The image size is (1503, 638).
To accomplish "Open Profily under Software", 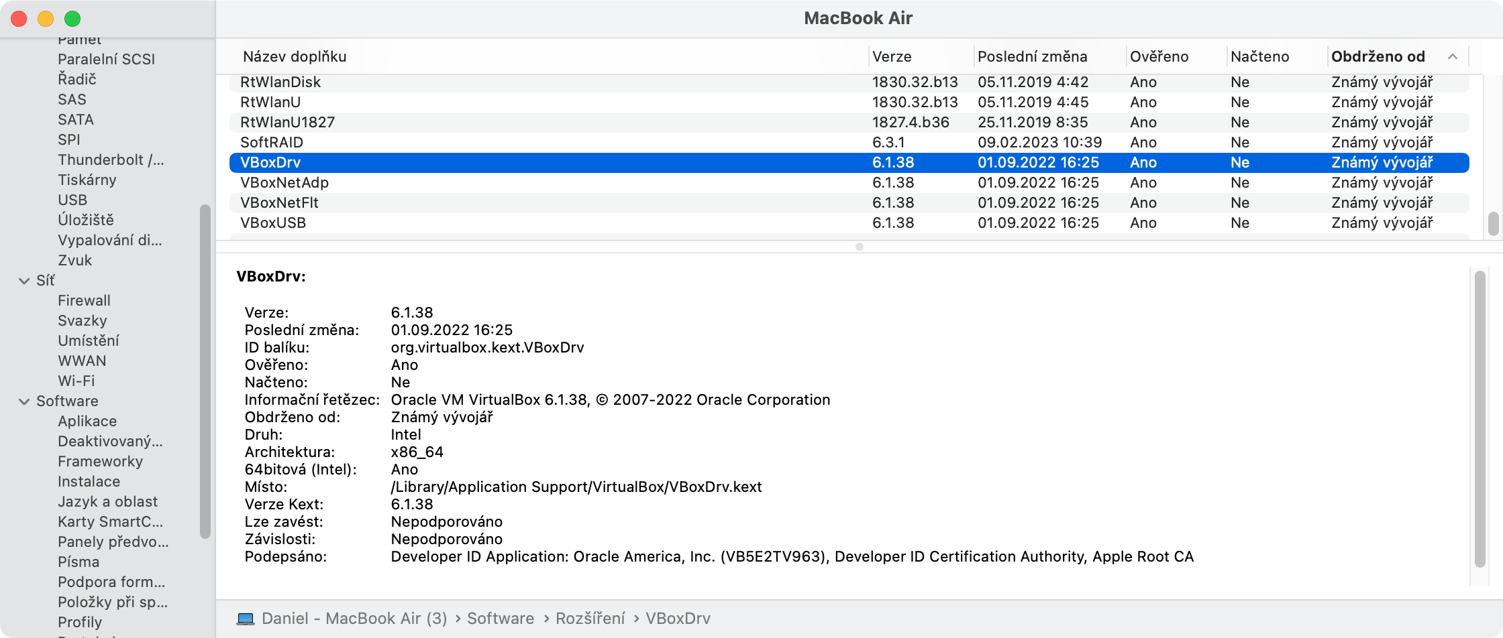I will pyautogui.click(x=80, y=623).
